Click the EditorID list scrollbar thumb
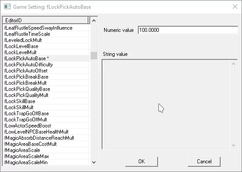Image resolution: width=242 pixels, height=172 pixels. pyautogui.click(x=94, y=55)
